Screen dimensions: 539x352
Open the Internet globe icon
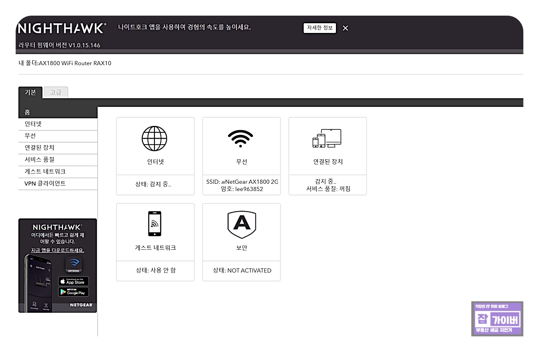click(154, 139)
